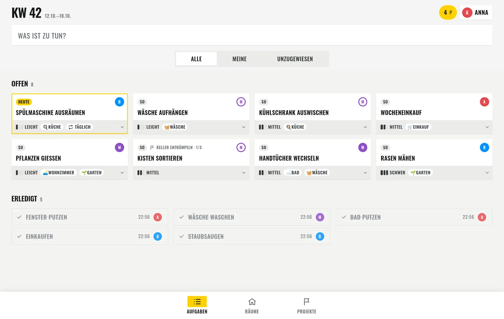
Task: Uncheck the completed task Wäsche waschen
Action: [x=181, y=217]
